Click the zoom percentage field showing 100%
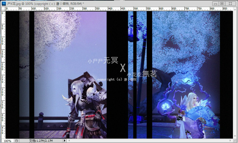This screenshot has width=238, height=143. (x=8, y=141)
